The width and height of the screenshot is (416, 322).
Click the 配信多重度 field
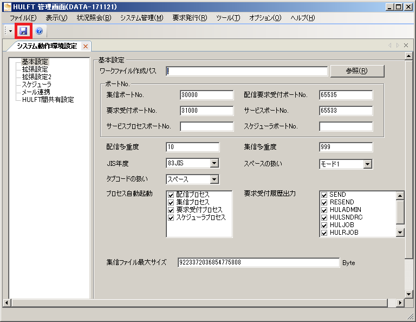coord(193,147)
